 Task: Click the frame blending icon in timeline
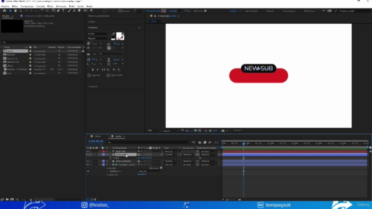tap(205, 142)
